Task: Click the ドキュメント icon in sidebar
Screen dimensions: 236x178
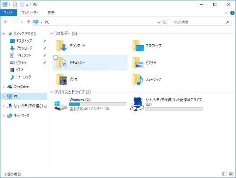Action: [x=12, y=56]
